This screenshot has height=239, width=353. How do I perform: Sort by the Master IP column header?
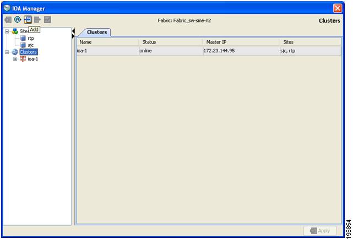pyautogui.click(x=241, y=42)
